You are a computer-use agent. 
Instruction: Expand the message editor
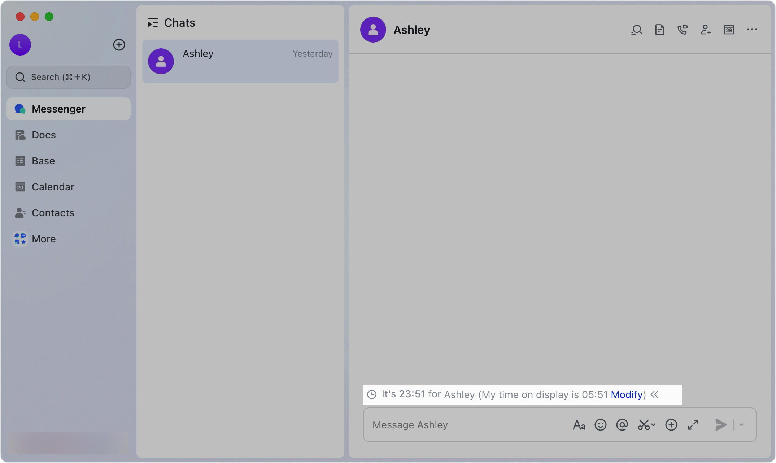(693, 425)
